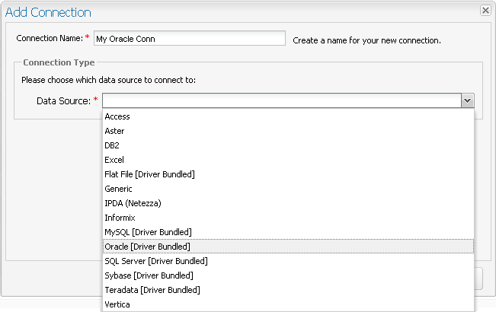Close the Add Connection dialog
The height and width of the screenshot is (312, 496).
point(485,11)
